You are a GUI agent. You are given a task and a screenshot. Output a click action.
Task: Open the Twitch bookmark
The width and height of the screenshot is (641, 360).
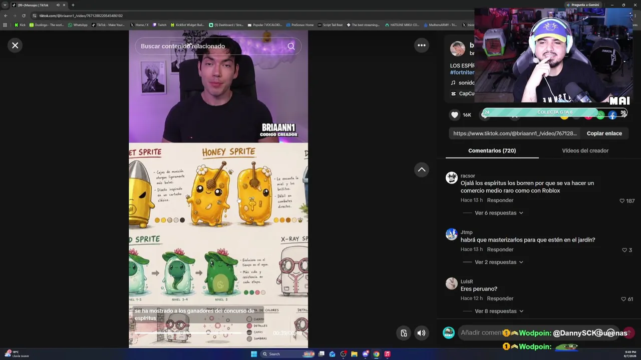[159, 25]
